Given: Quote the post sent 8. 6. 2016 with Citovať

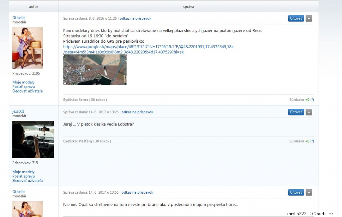Looking at the screenshot, I should [x=296, y=19].
